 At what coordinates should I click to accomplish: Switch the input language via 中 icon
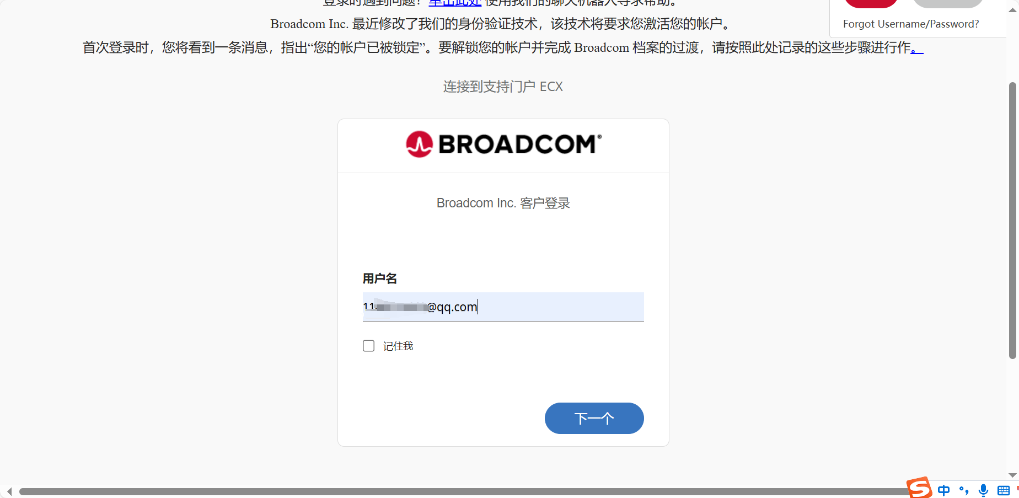pos(943,490)
